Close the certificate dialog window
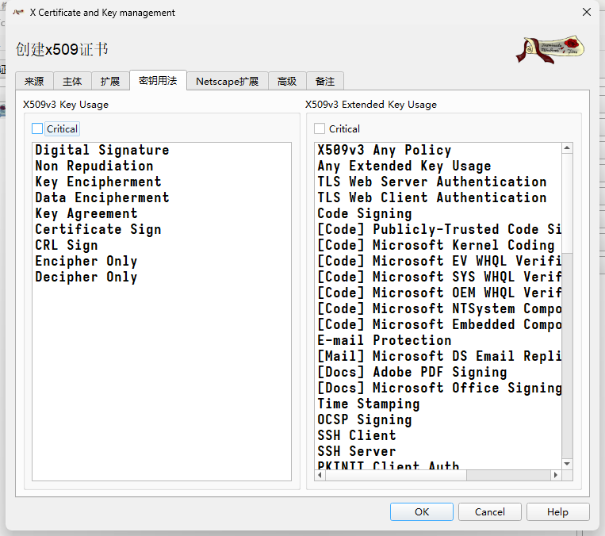This screenshot has width=605, height=536. pyautogui.click(x=586, y=13)
